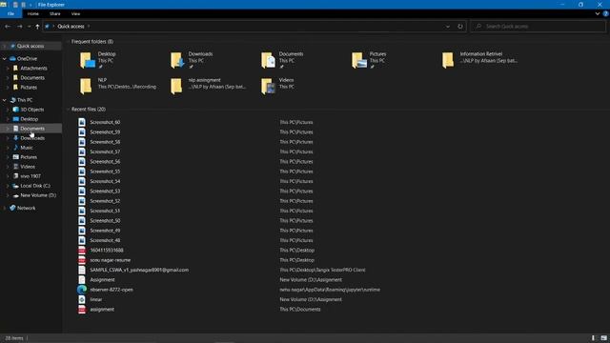Select the Screenshot_59 file
Image resolution: width=610 pixels, height=343 pixels.
105,132
